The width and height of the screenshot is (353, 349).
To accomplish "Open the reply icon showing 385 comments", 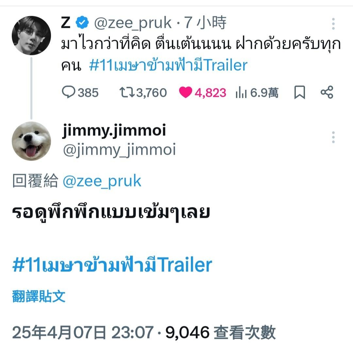I will click(68, 92).
